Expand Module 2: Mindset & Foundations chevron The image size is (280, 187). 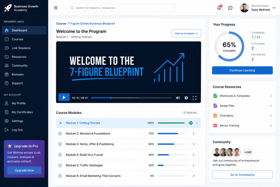pyautogui.click(x=193, y=134)
